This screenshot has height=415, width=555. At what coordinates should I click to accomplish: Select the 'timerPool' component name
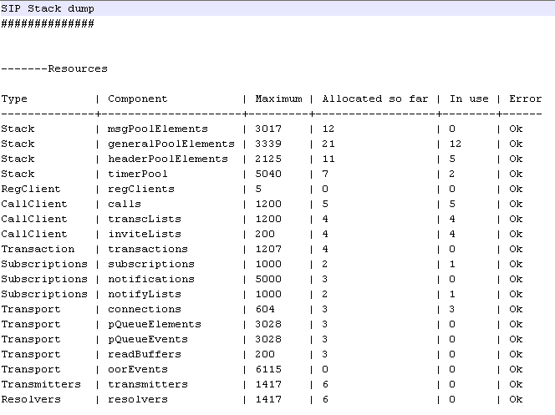137,174
